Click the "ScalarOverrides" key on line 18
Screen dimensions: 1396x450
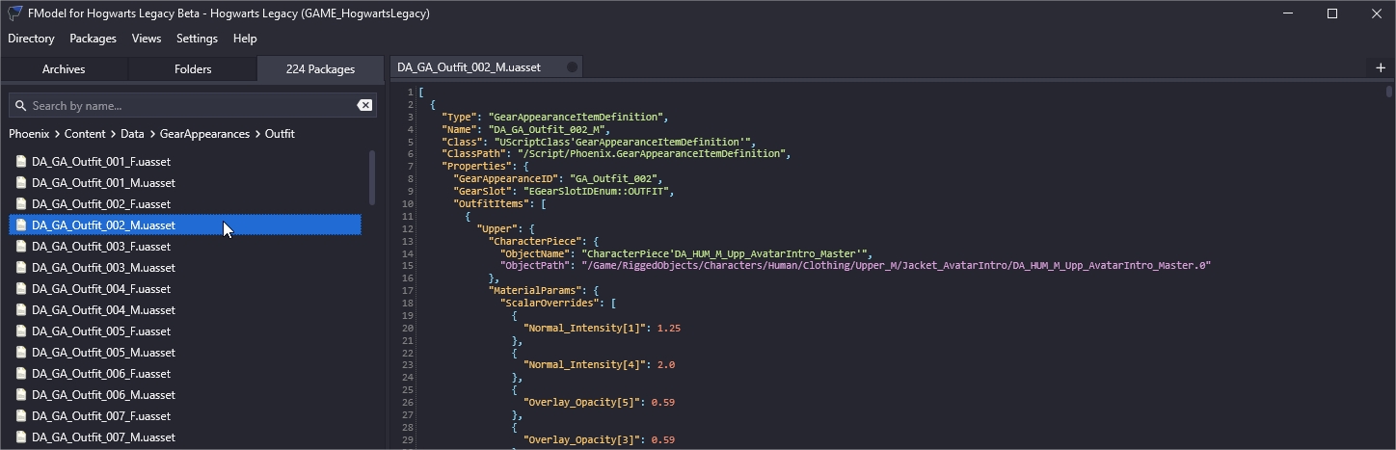click(x=549, y=303)
